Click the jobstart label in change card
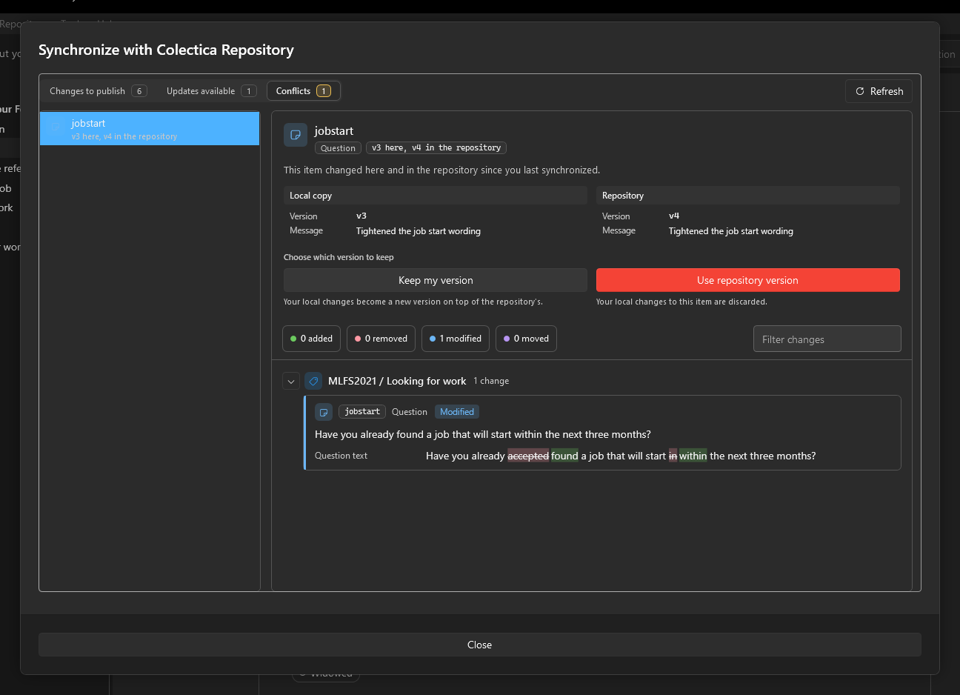960x695 pixels. [362, 412]
